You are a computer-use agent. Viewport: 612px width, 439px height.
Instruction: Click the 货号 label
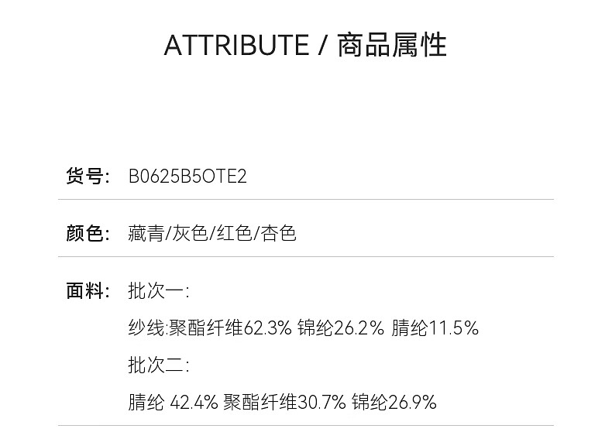pyautogui.click(x=84, y=177)
